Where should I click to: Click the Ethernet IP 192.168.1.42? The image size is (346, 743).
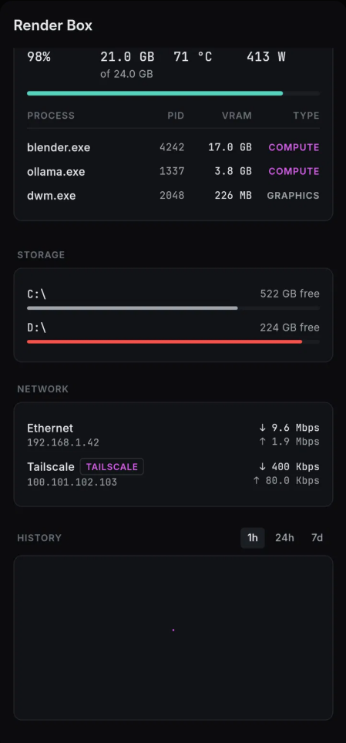click(x=63, y=442)
